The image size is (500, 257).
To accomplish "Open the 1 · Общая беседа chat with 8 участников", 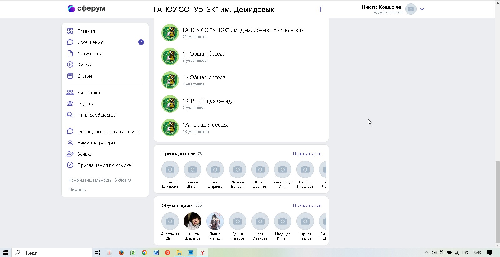I will coord(241,56).
